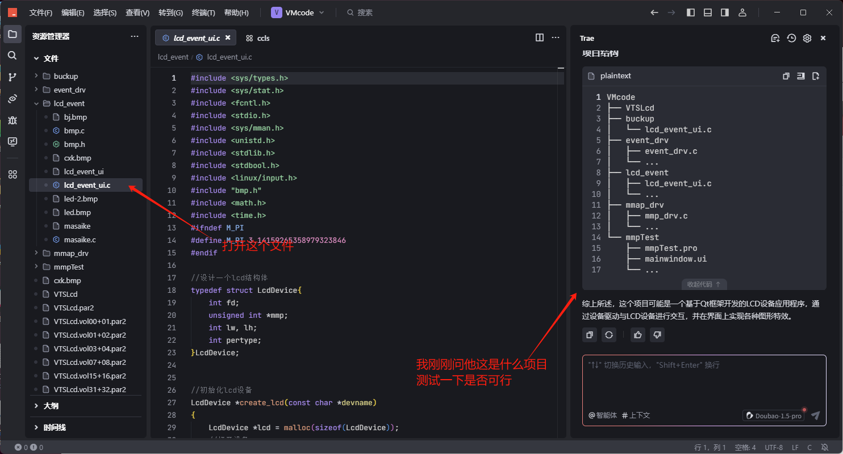Close the Trae chat panel
The width and height of the screenshot is (843, 454).
pos(823,38)
